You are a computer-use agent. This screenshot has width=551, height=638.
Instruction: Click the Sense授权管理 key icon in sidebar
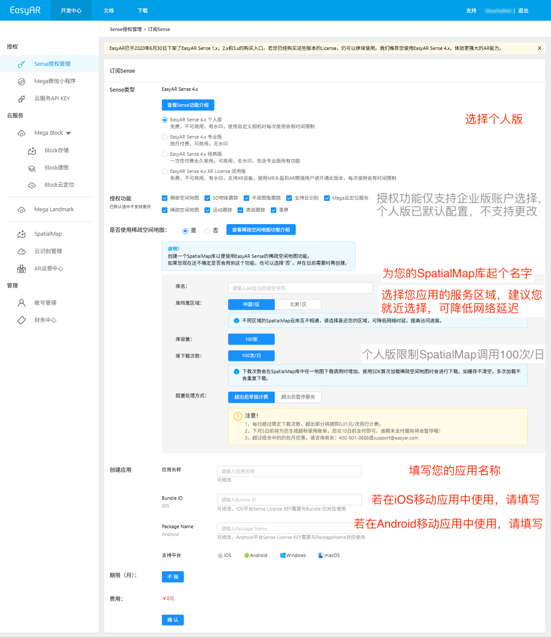click(22, 64)
